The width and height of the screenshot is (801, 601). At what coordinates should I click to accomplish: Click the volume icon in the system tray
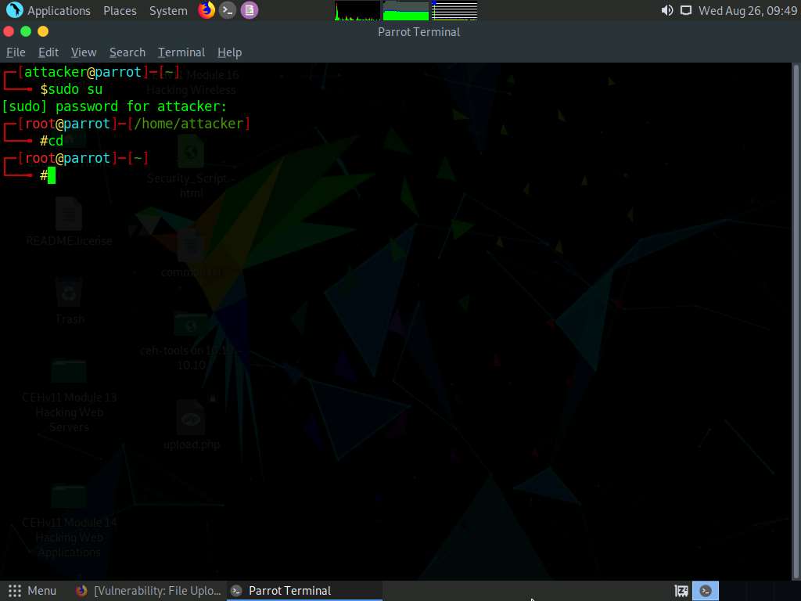(x=666, y=10)
